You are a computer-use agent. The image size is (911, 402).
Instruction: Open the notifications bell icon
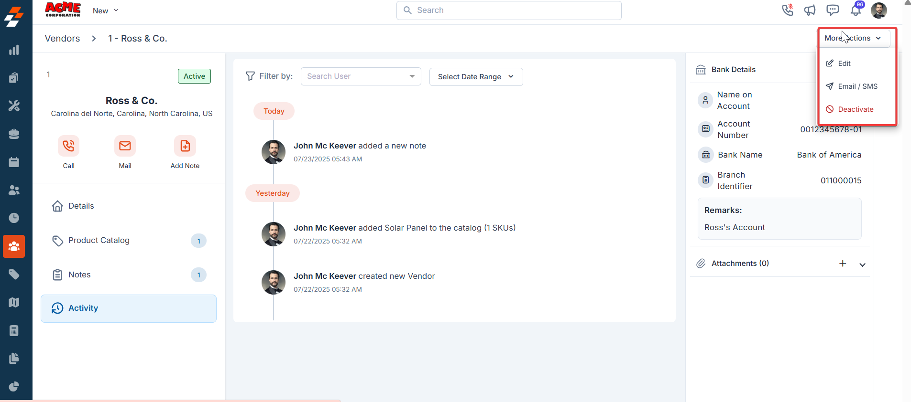(x=856, y=10)
